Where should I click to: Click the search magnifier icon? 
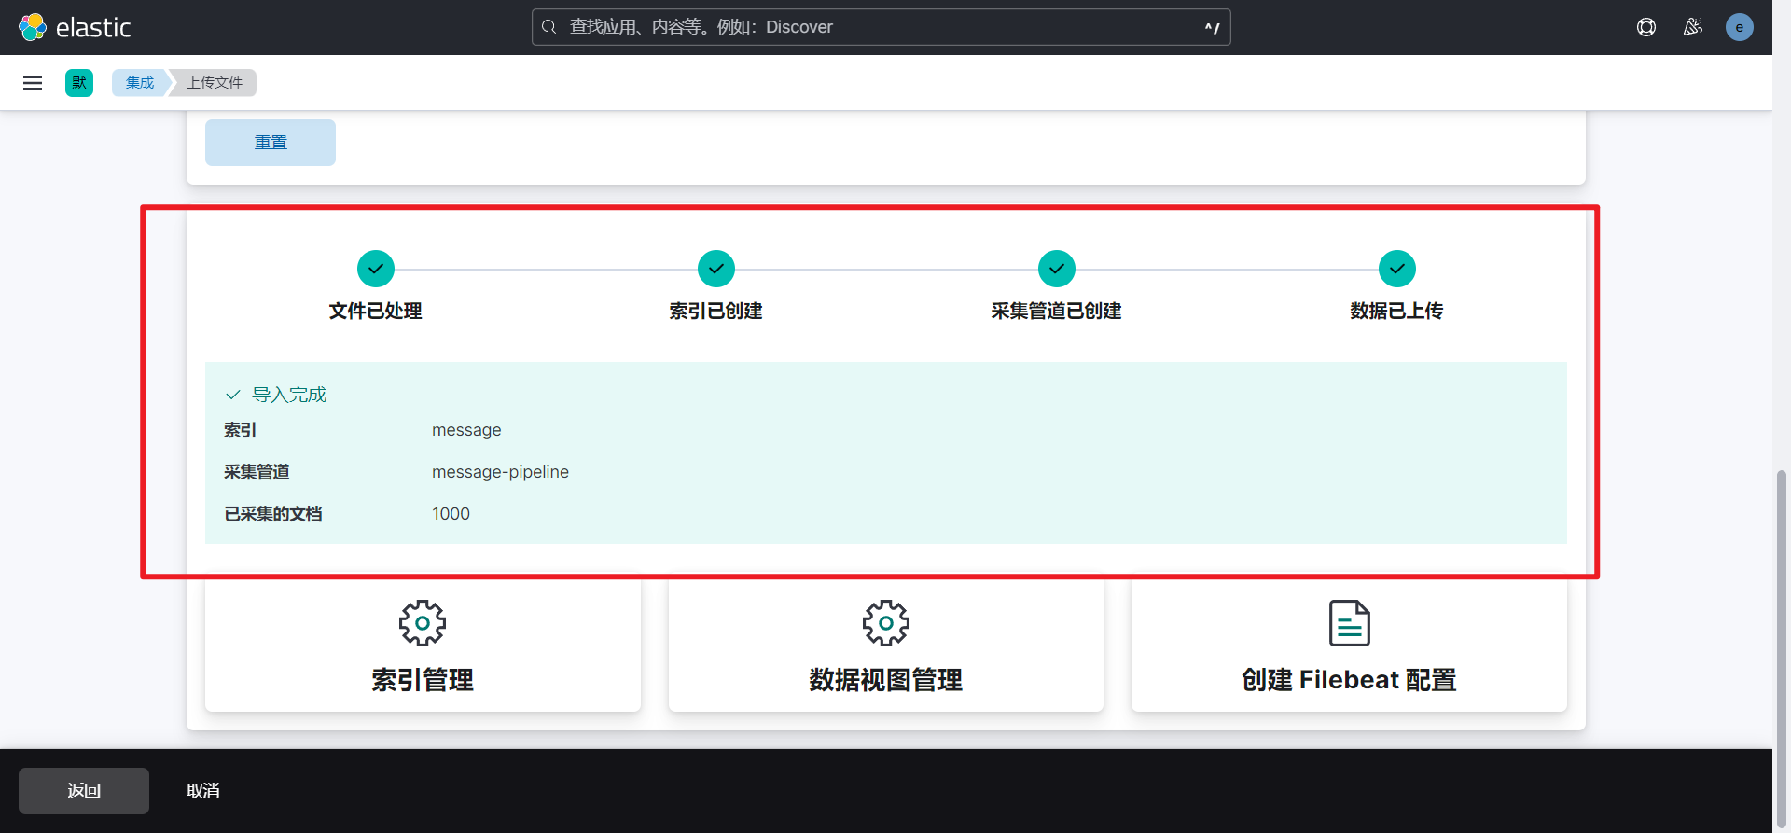point(549,27)
